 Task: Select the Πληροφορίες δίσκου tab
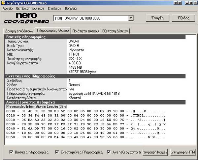[x=53, y=31]
